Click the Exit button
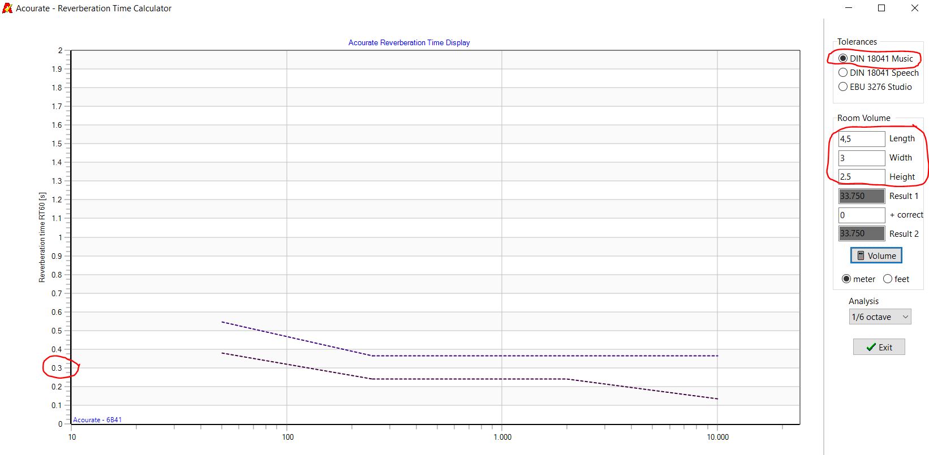This screenshot has width=929, height=455. 879,347
